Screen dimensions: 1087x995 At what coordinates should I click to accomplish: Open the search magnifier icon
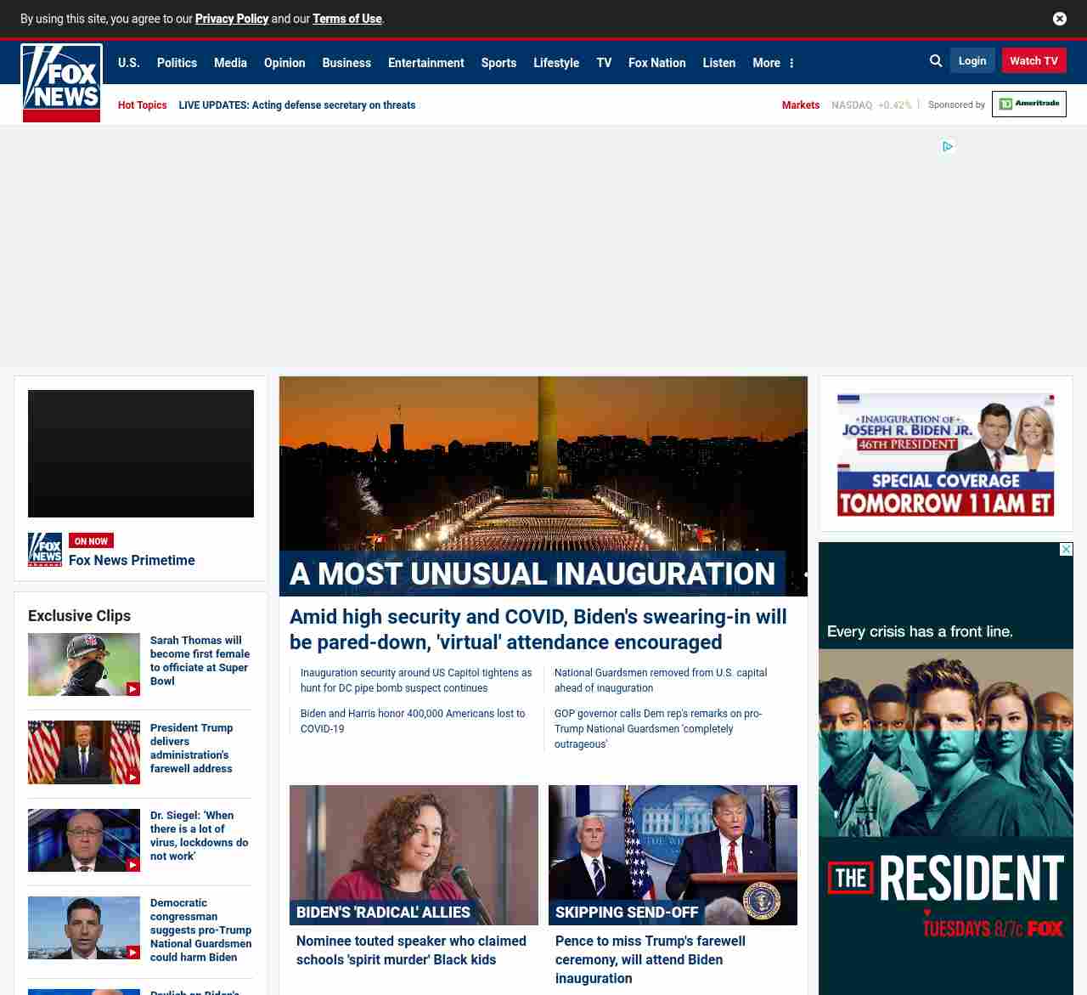tap(936, 61)
